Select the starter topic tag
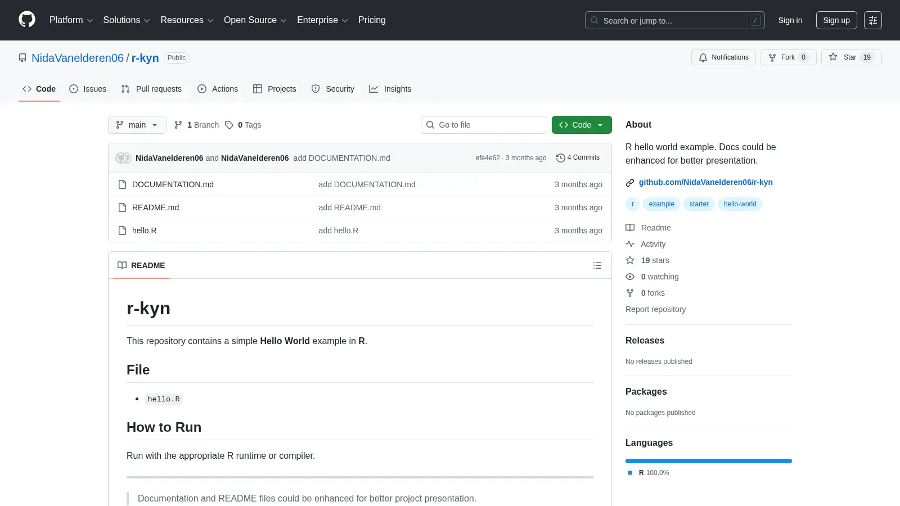 pyautogui.click(x=699, y=204)
